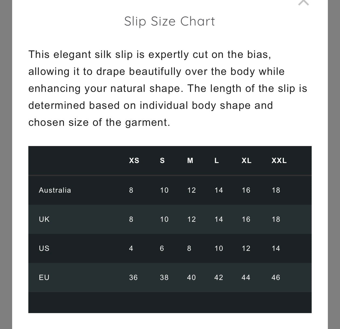Click EU size 36 cell
340x329 pixels.
pyautogui.click(x=133, y=278)
